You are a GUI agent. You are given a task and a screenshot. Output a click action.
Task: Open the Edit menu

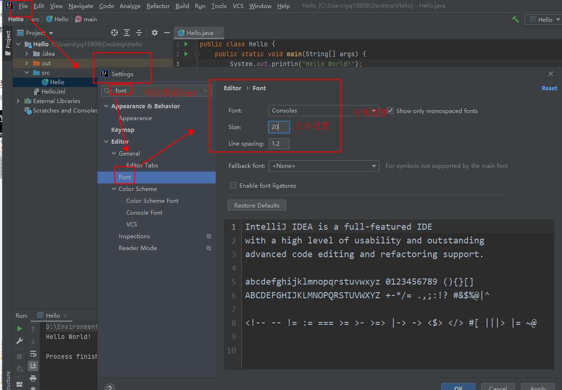tap(39, 6)
